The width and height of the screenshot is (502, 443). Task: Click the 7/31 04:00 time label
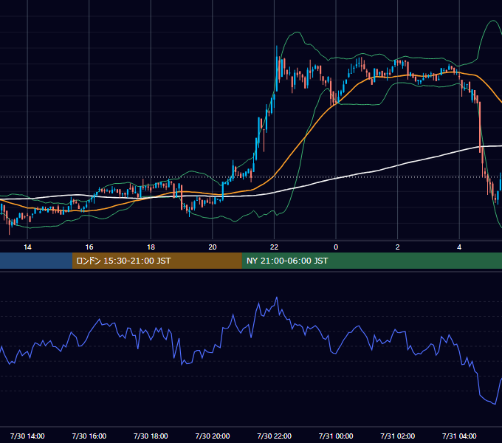[459, 436]
